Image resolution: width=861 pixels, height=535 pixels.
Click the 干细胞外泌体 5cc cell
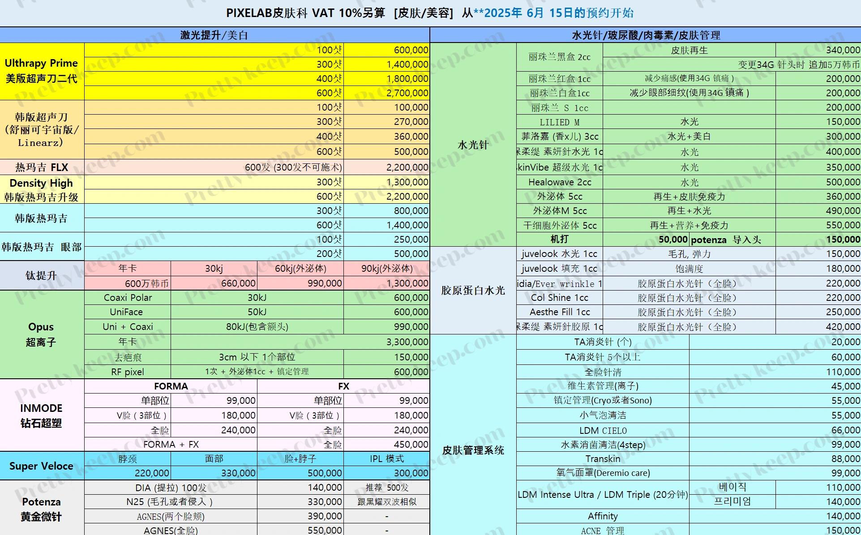[560, 225]
